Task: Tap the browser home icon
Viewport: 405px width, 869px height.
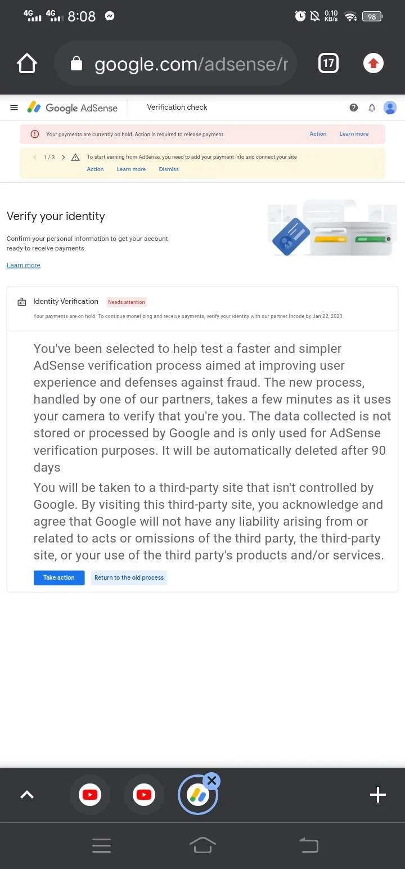Action: (27, 64)
